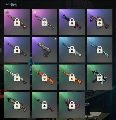116x120 pixels.
Task: Choose the blue patterned shotgun skin
Action: tap(100, 50)
